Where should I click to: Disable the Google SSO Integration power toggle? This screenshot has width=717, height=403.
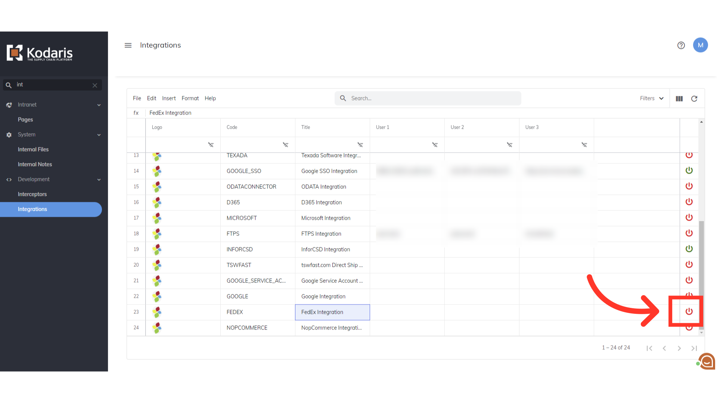[689, 171]
